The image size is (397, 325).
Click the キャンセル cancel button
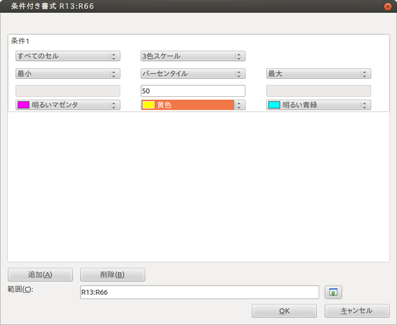tap(357, 311)
